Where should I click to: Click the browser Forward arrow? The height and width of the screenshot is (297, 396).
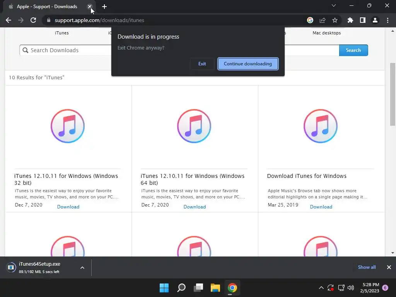click(21, 20)
